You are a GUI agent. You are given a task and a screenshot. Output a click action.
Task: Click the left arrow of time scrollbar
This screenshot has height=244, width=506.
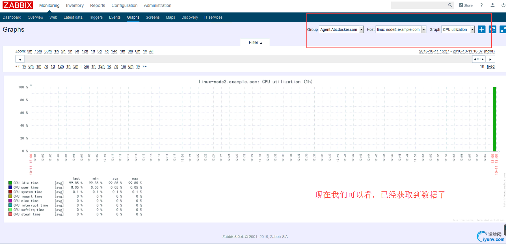click(x=20, y=59)
